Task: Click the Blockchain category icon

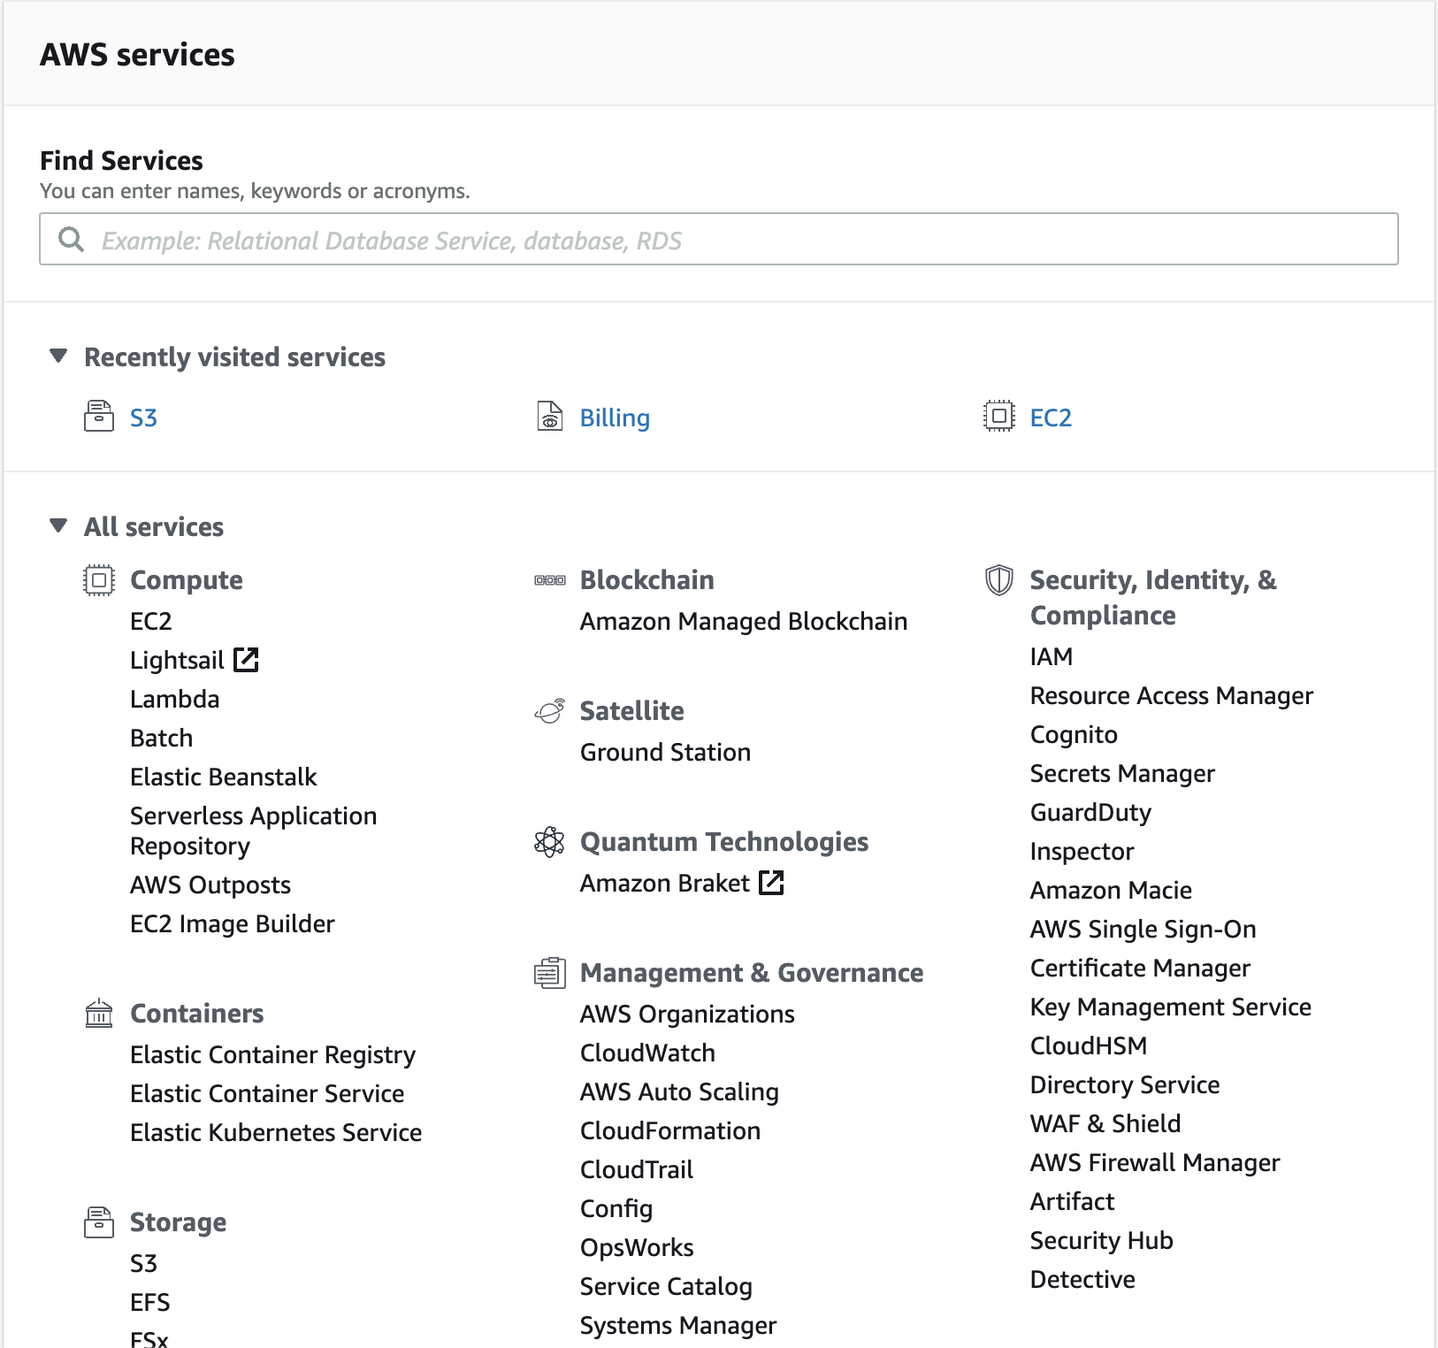Action: point(550,580)
